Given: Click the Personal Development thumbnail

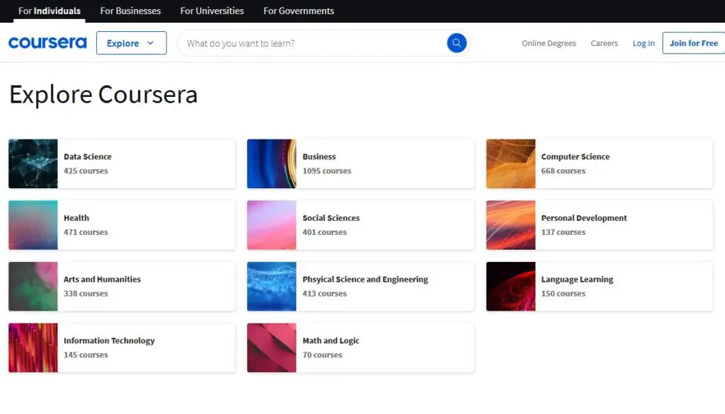Looking at the screenshot, I should pyautogui.click(x=510, y=225).
